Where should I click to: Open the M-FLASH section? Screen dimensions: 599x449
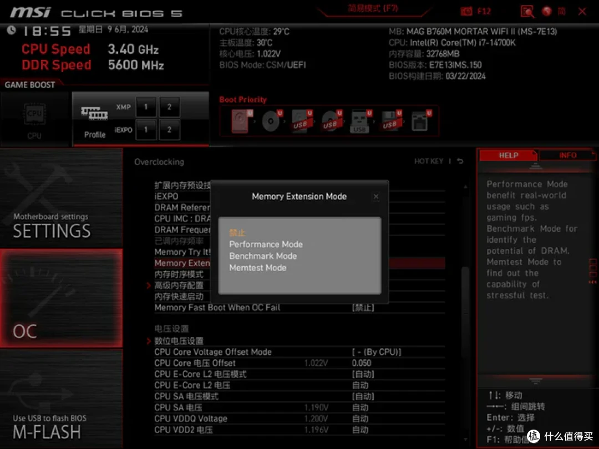61,399
